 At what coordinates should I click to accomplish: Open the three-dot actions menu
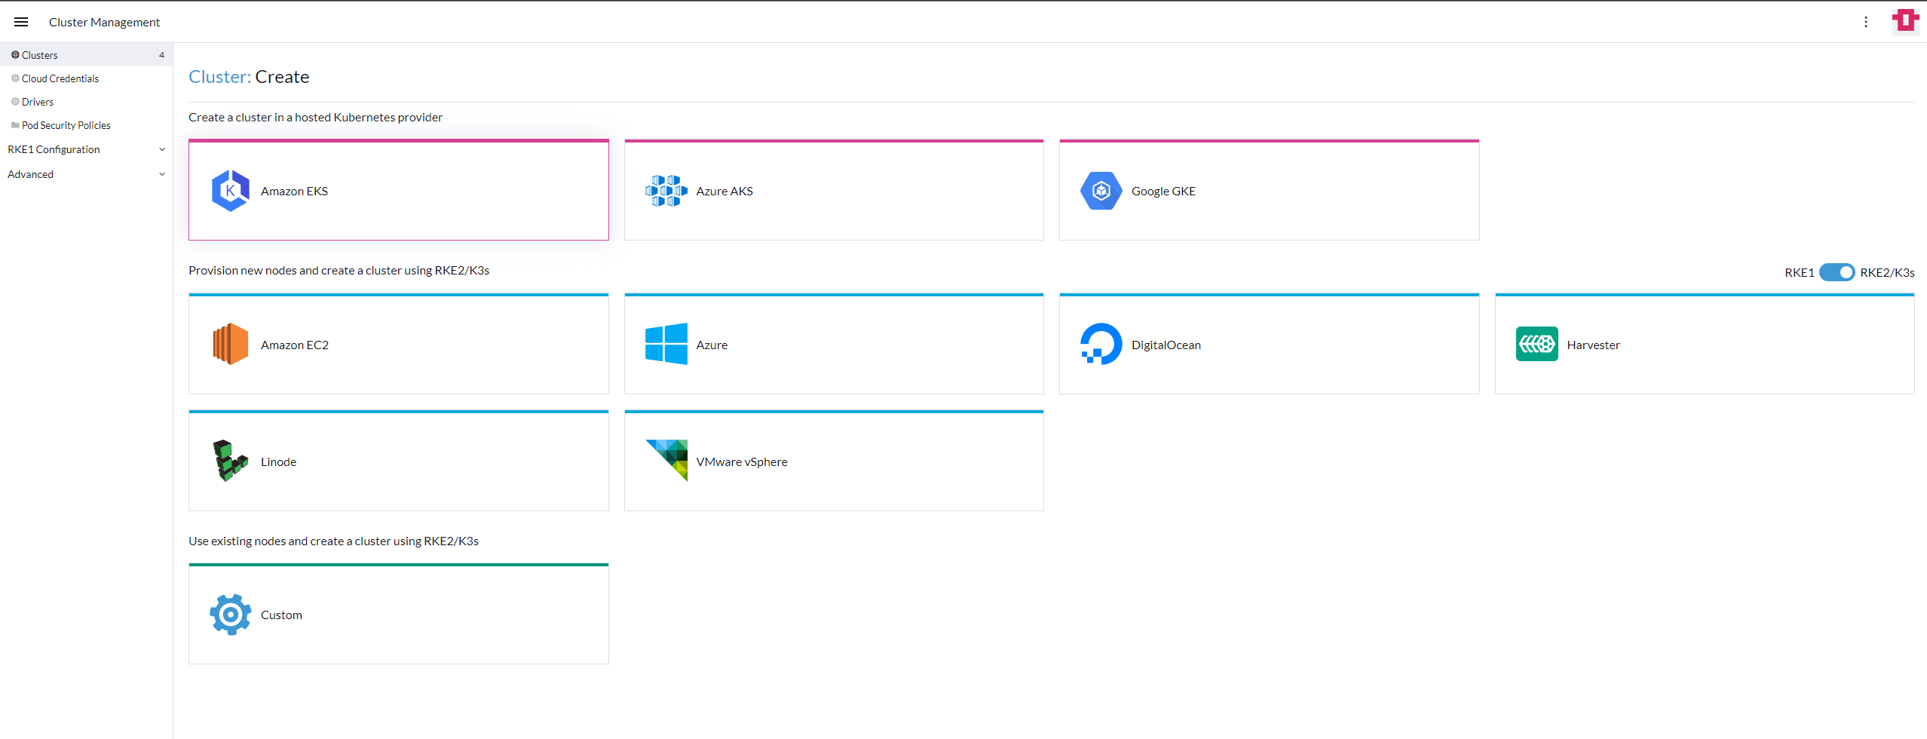[1865, 22]
